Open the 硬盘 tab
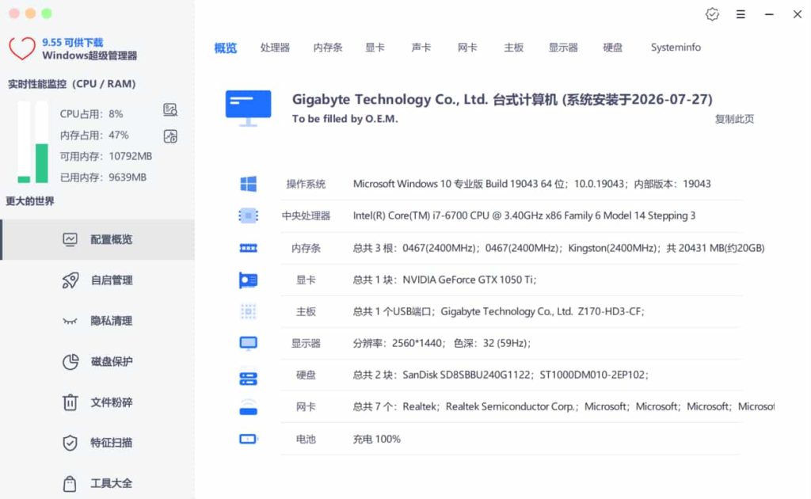The width and height of the screenshot is (811, 499). (x=613, y=48)
